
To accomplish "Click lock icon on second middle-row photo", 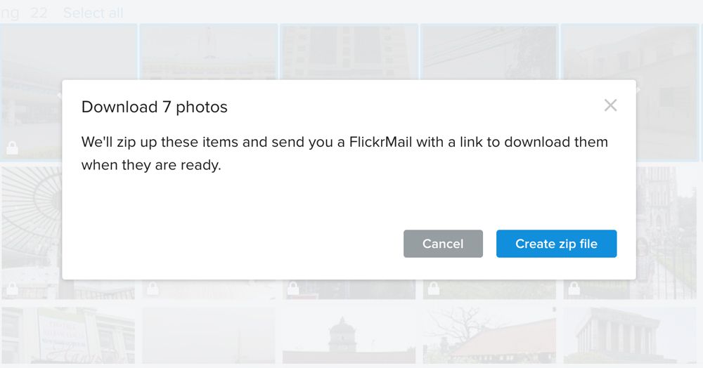I will coord(153,289).
